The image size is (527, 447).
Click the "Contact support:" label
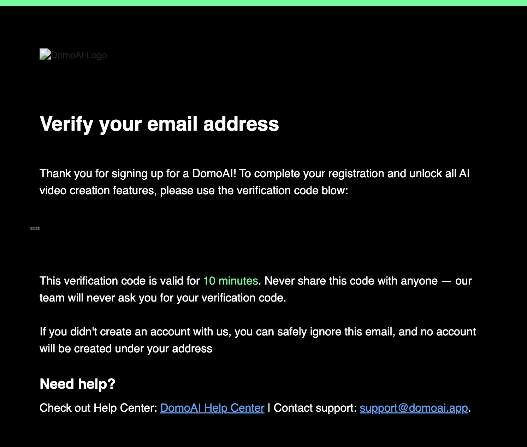(315, 408)
